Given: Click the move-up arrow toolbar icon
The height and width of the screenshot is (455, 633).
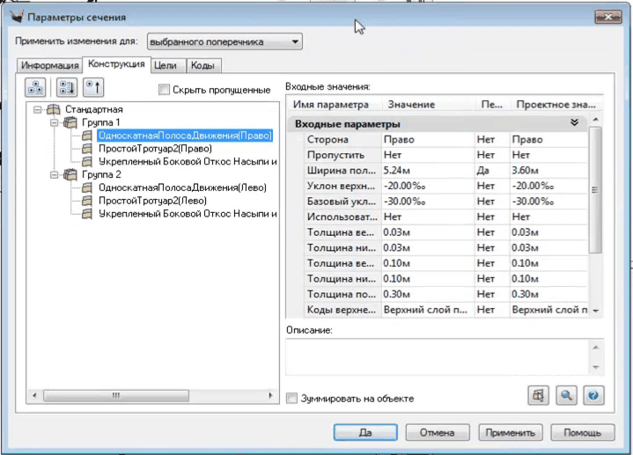Looking at the screenshot, I should [94, 87].
